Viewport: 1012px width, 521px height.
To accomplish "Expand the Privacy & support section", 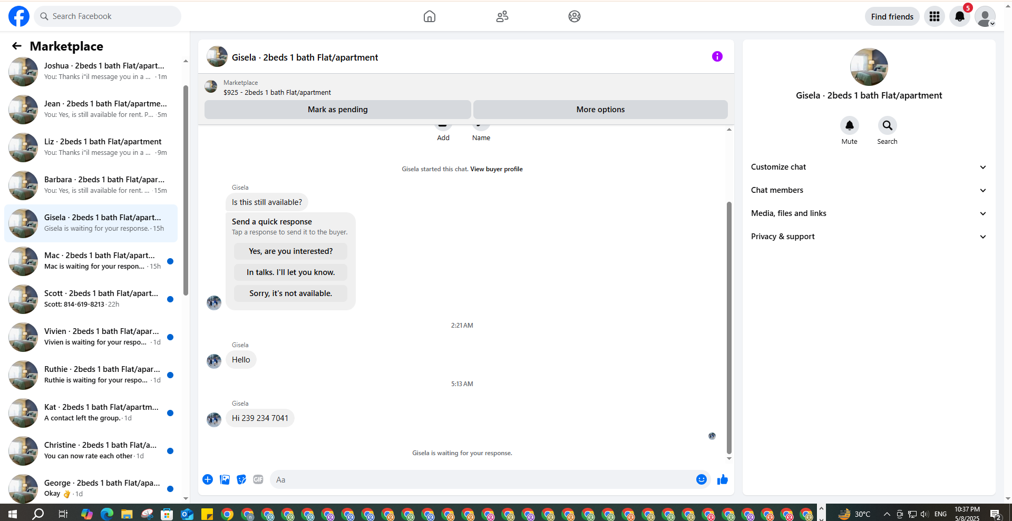I will click(869, 237).
